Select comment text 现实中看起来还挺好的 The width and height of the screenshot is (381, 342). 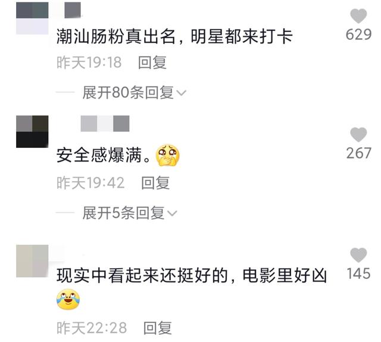click(142, 276)
